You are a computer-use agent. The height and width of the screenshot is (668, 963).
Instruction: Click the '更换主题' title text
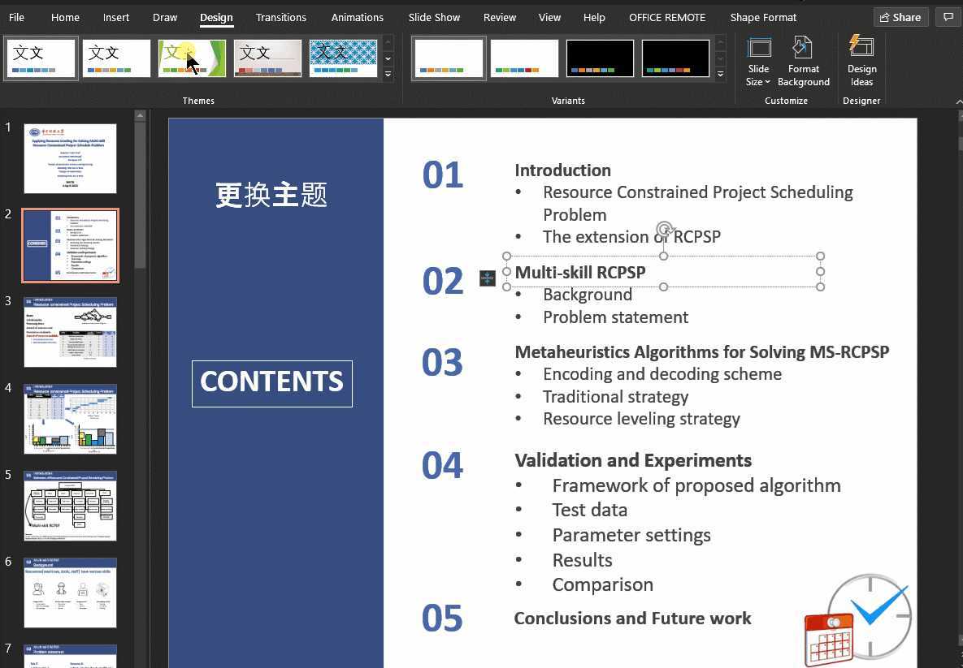271,195
